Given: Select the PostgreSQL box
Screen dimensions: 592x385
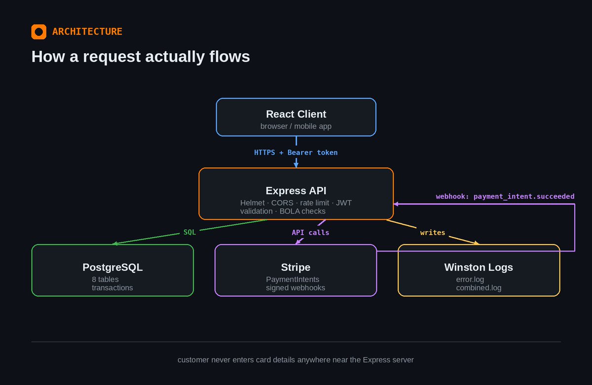Looking at the screenshot, I should coord(112,270).
